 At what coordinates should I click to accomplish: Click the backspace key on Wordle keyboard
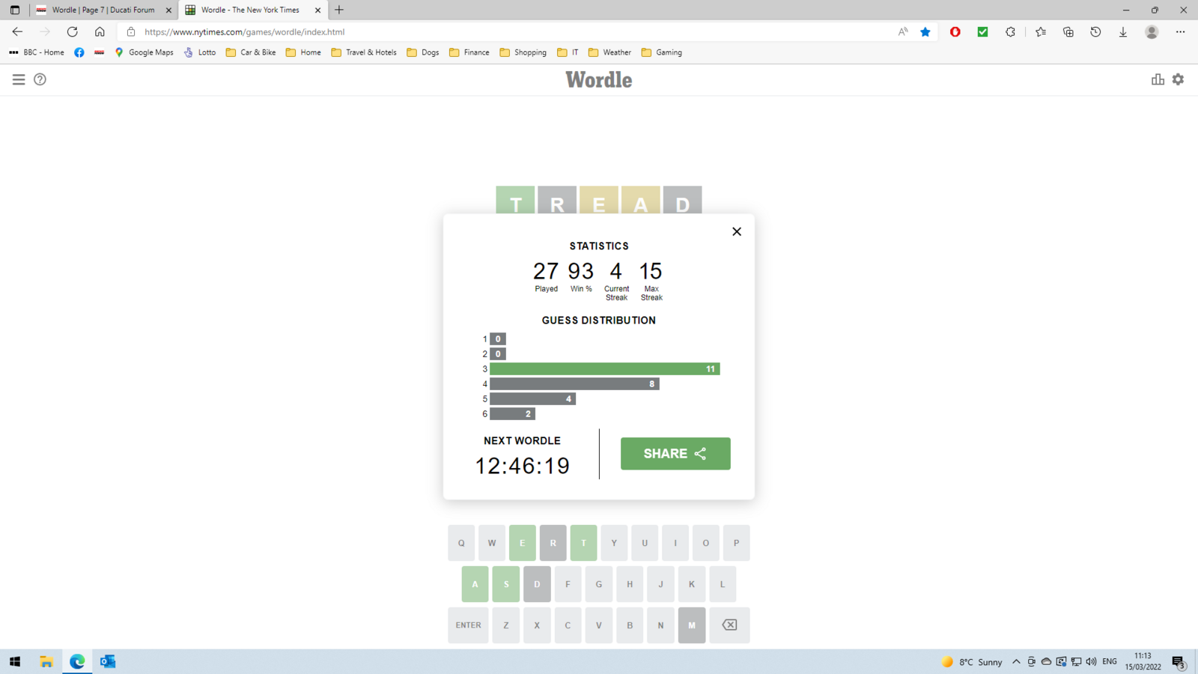(729, 625)
